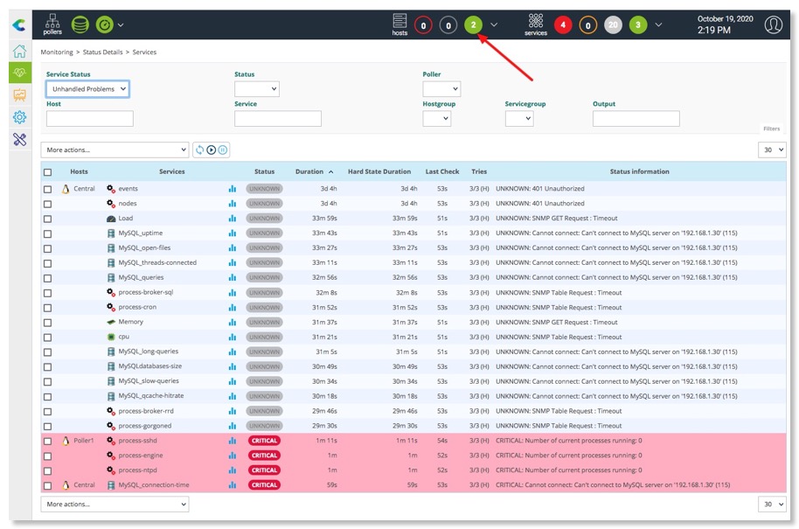
Task: Click the hosts icon in header
Action: [399, 24]
